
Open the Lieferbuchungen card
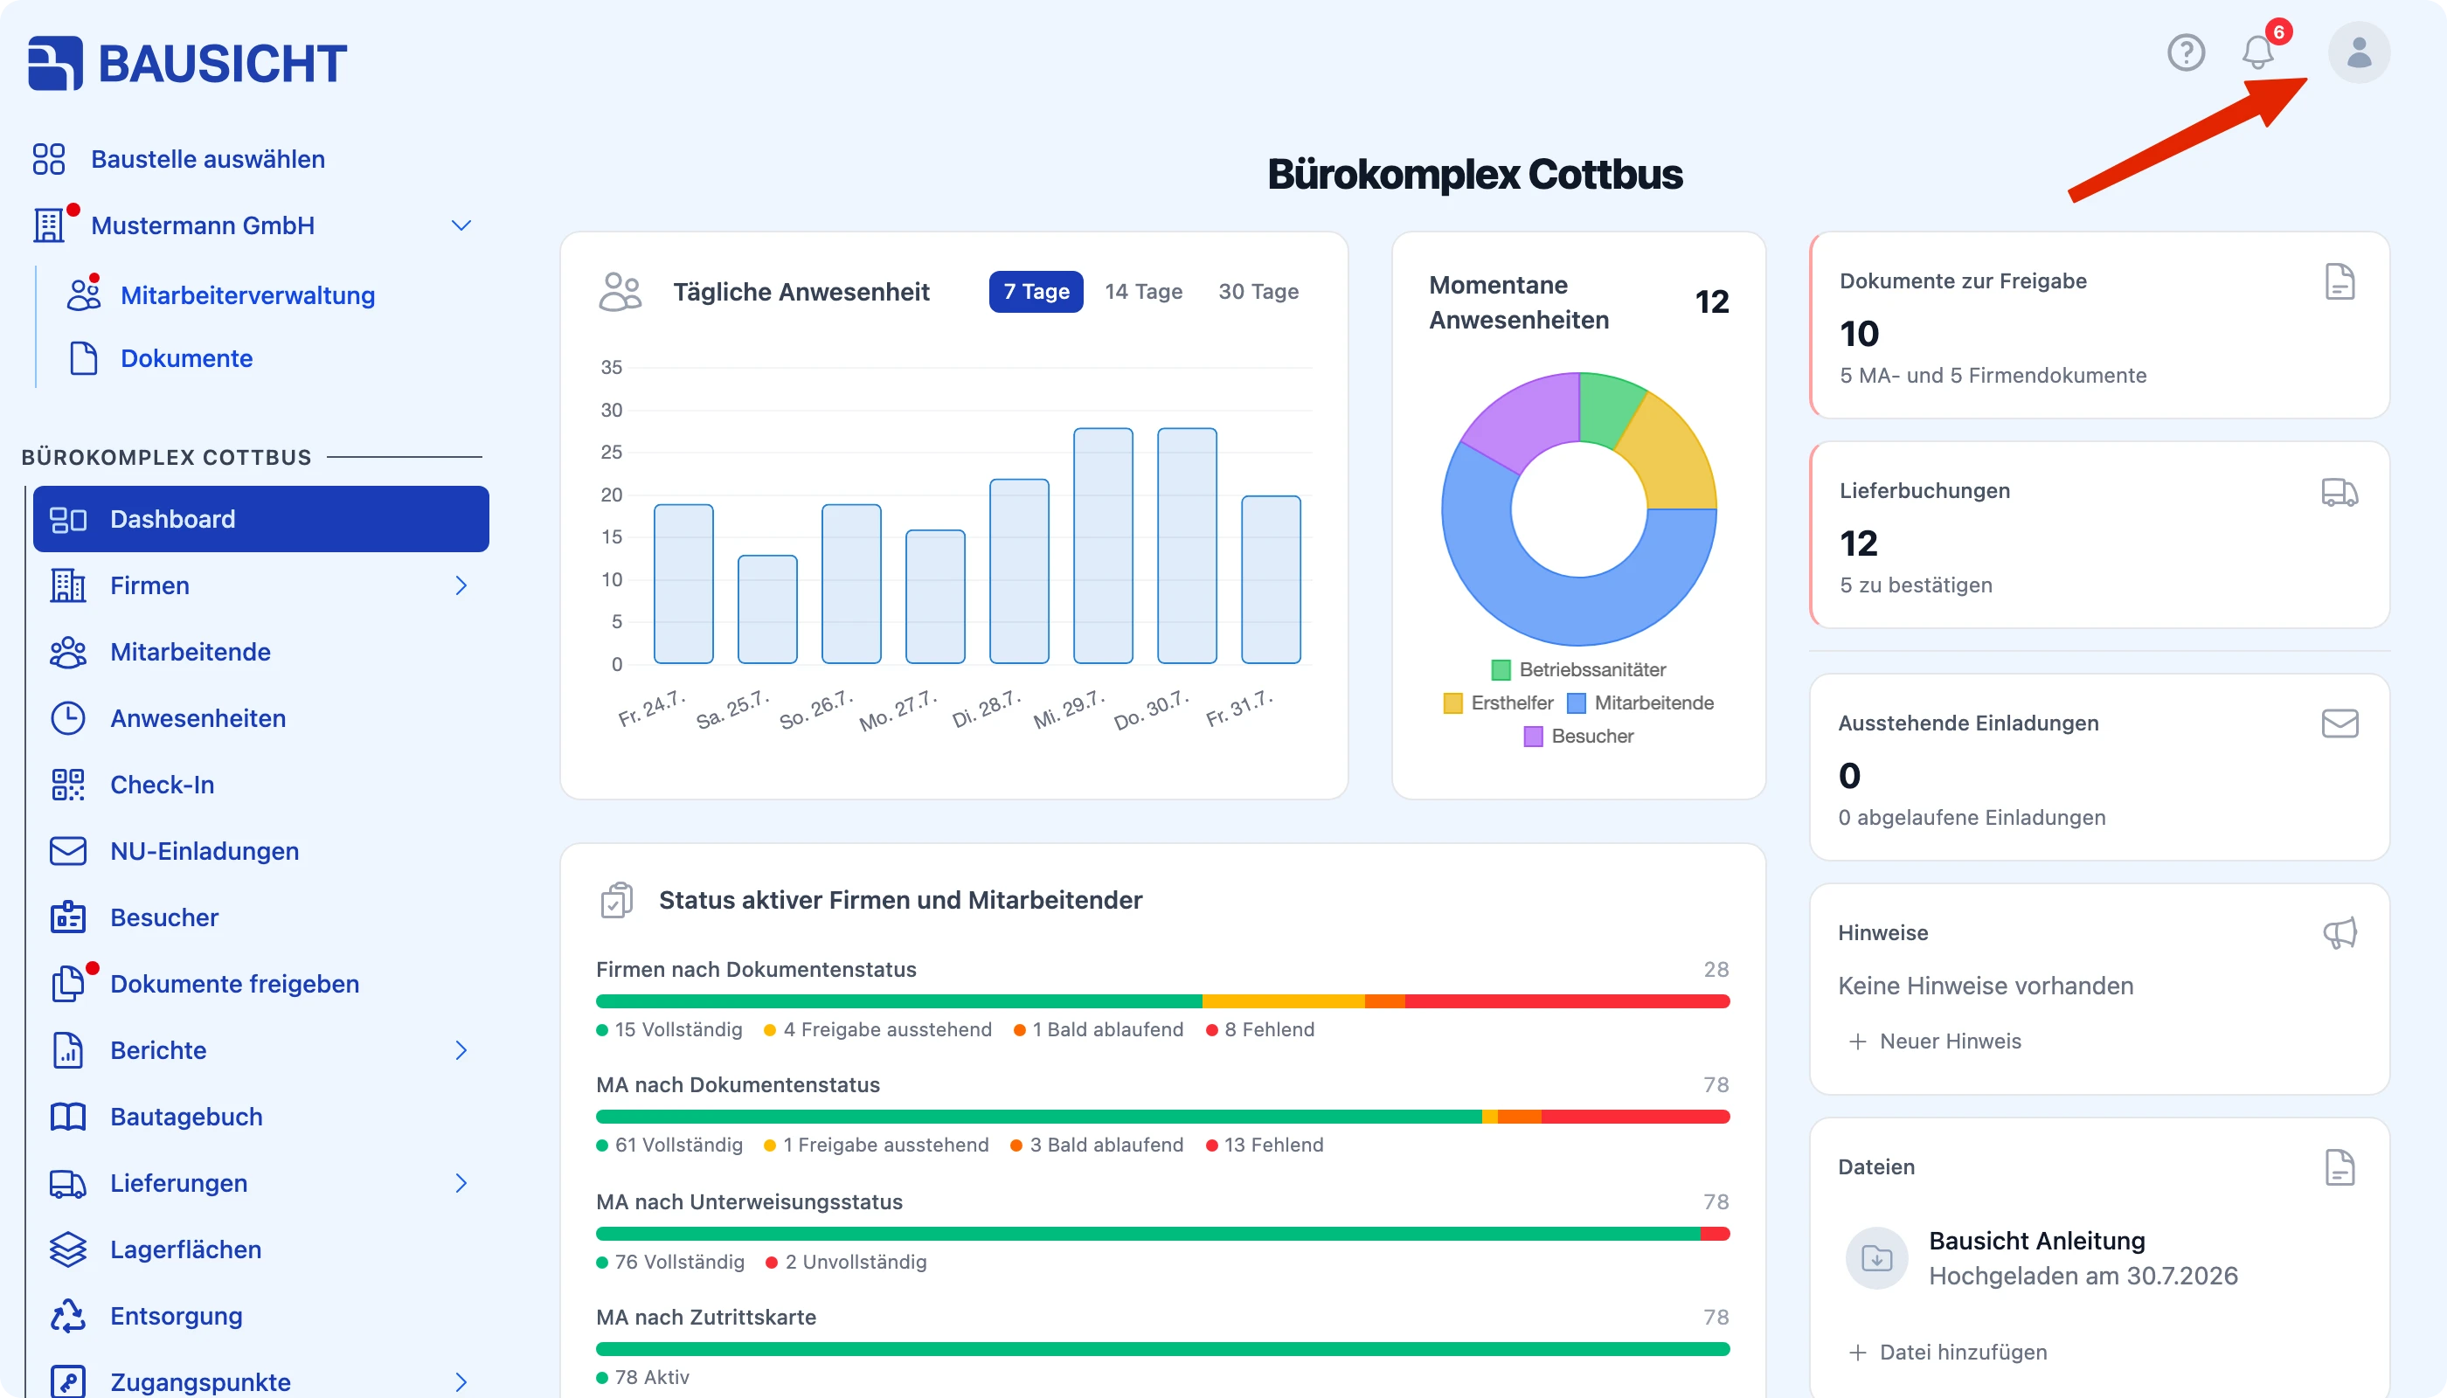point(2099,535)
